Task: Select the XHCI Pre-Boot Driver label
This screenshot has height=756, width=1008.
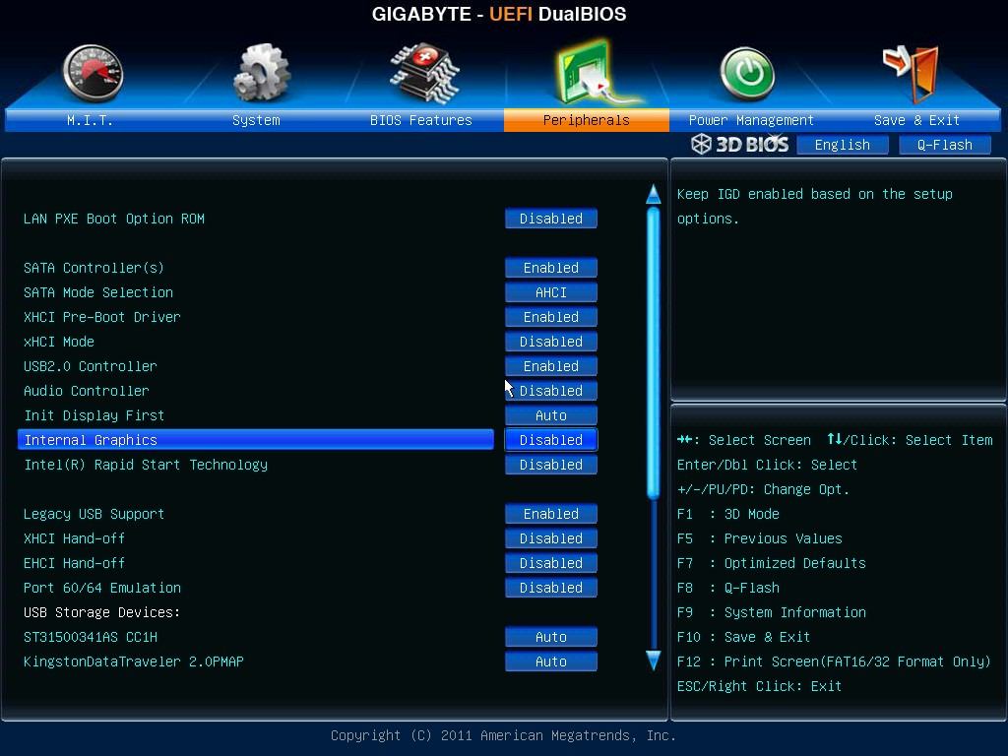Action: click(102, 317)
